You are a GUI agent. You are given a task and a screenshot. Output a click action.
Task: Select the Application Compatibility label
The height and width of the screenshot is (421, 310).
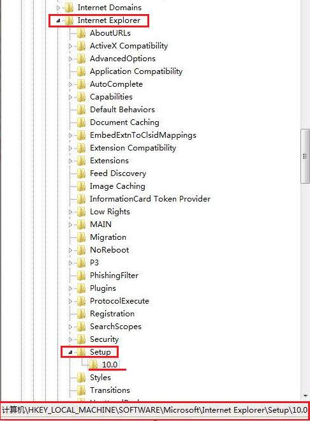[136, 71]
